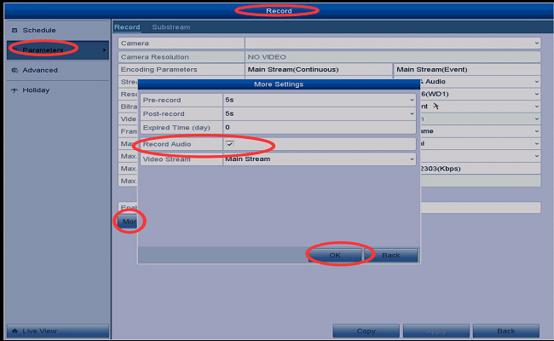This screenshot has width=554, height=341.
Task: Open the Schedule menu item
Action: [58, 31]
